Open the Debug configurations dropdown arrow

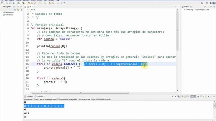point(16,3)
